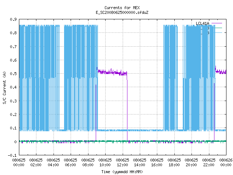Click the y-axis tick label '0.6'
Image resolution: width=233 pixels, height=175 pixels.
[x=13, y=60]
